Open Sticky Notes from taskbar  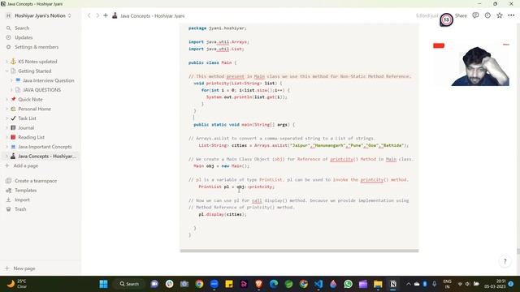click(229, 284)
